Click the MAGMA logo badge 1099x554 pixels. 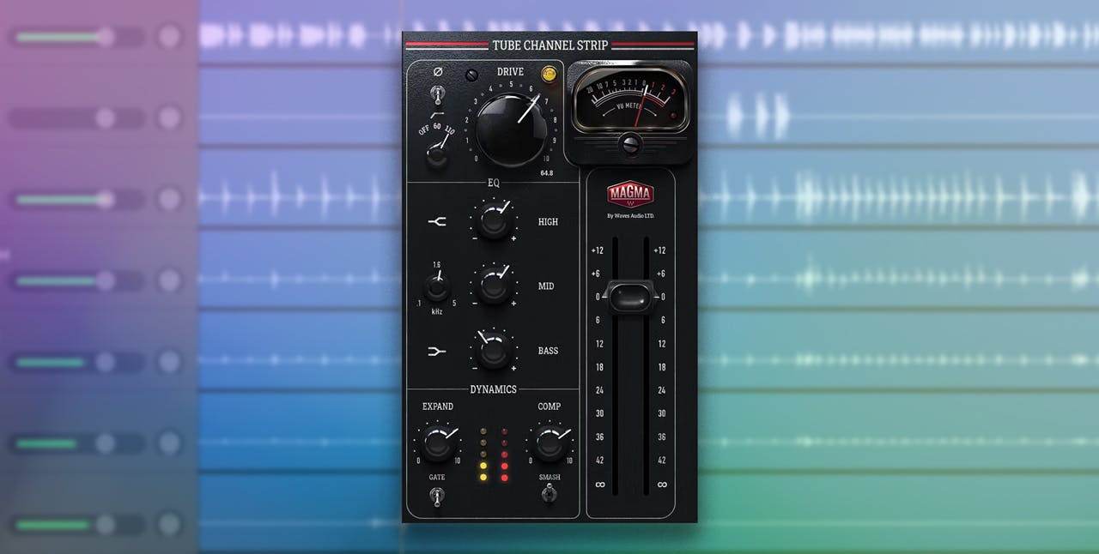point(630,194)
